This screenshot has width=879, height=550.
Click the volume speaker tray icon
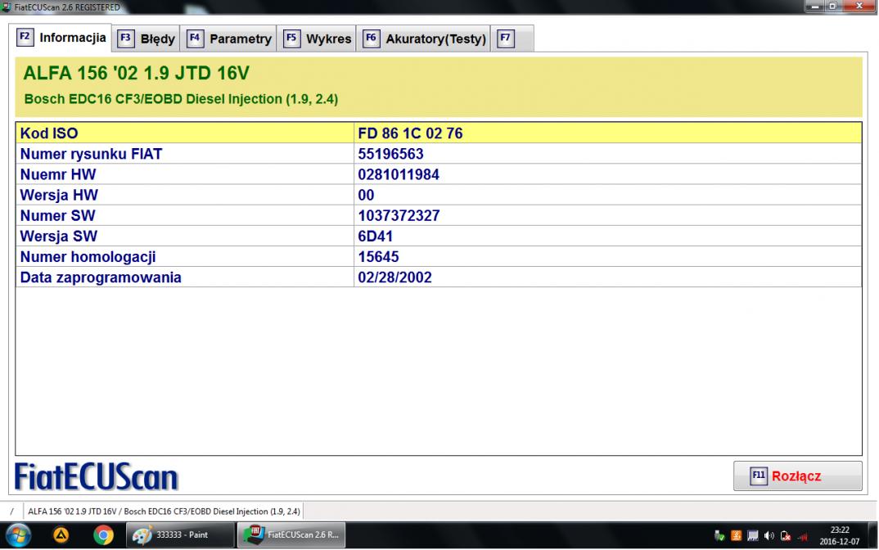(769, 536)
